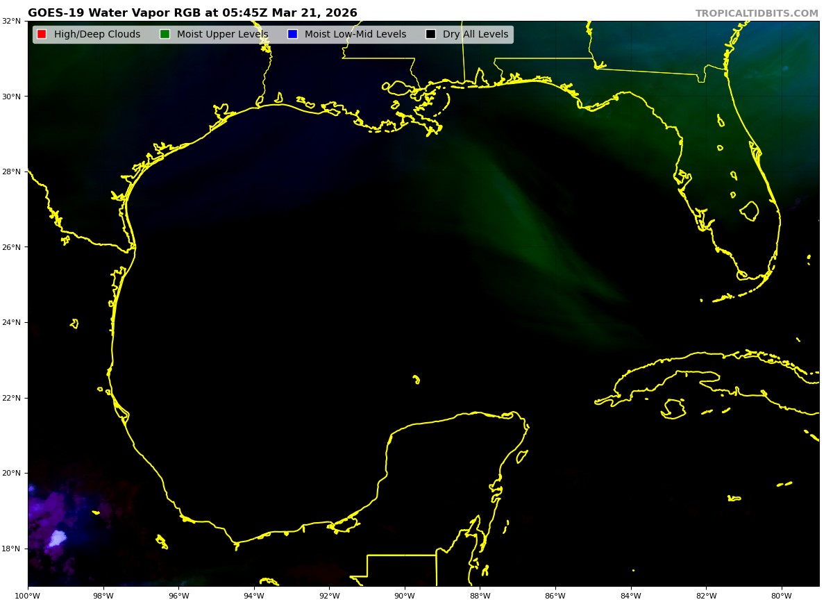
Task: Click the 80°W longitude axis label
Action: (782, 594)
